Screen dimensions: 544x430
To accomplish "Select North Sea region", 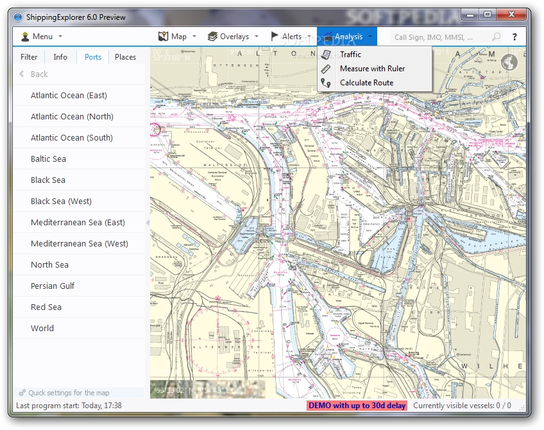I will click(x=80, y=265).
